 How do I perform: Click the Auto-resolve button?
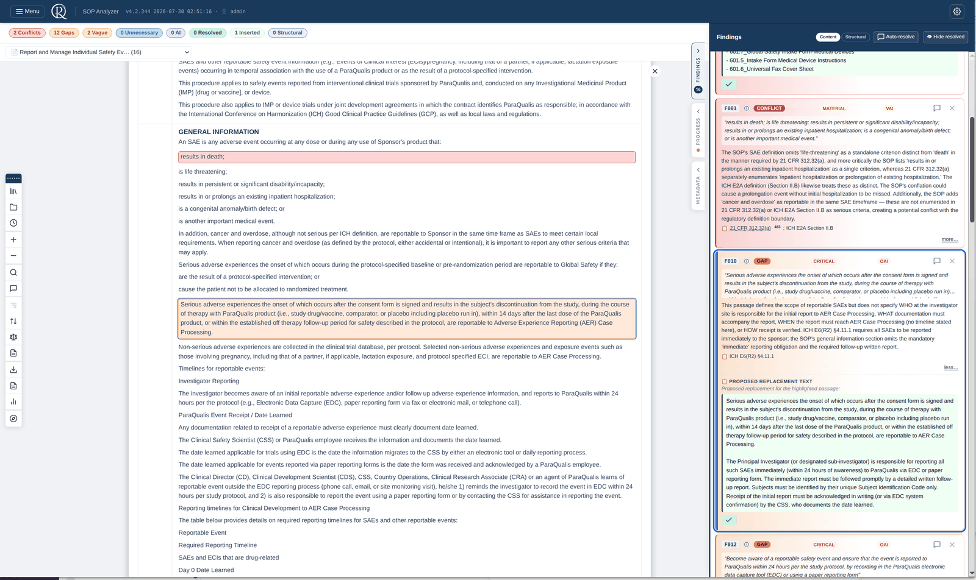(x=896, y=37)
